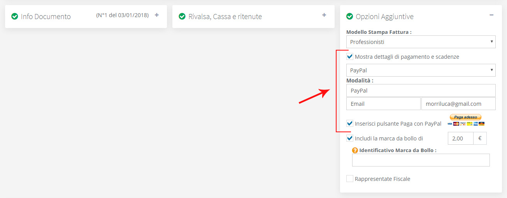Click the Modalità PayPal text field
Screen dimensions: 507x198
tap(421, 91)
